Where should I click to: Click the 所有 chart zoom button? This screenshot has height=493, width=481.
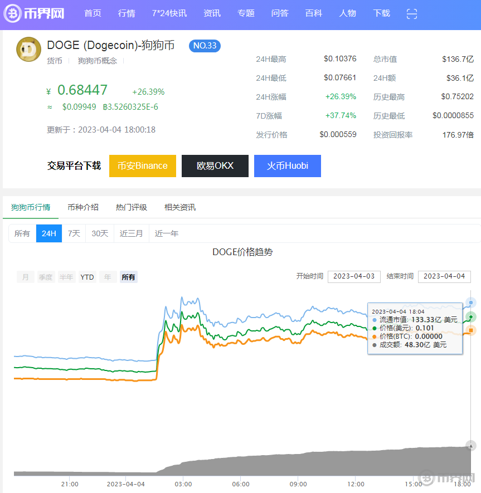click(128, 277)
